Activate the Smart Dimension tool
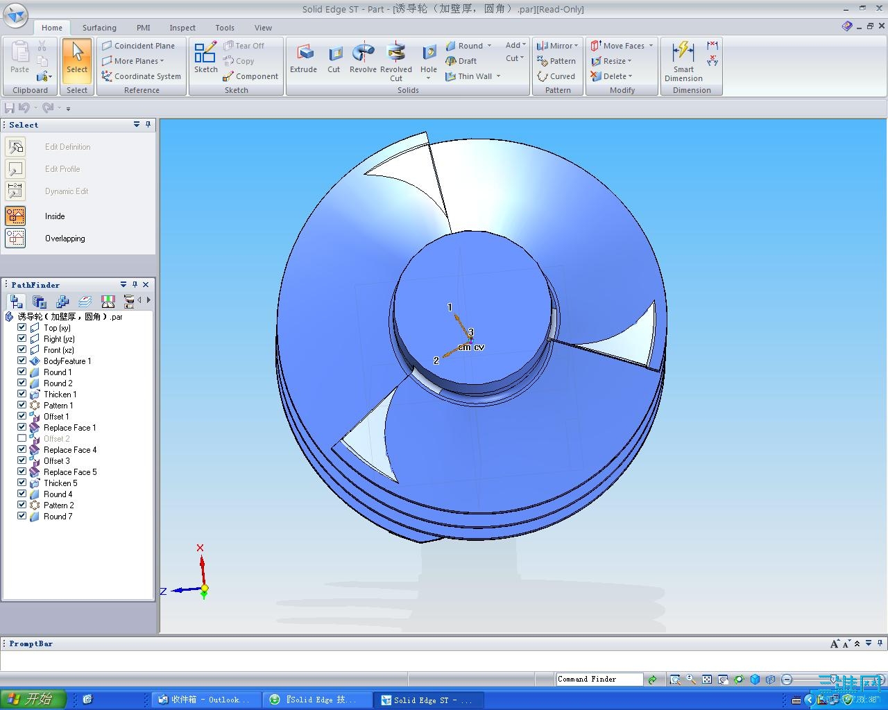The image size is (888, 710). click(683, 61)
